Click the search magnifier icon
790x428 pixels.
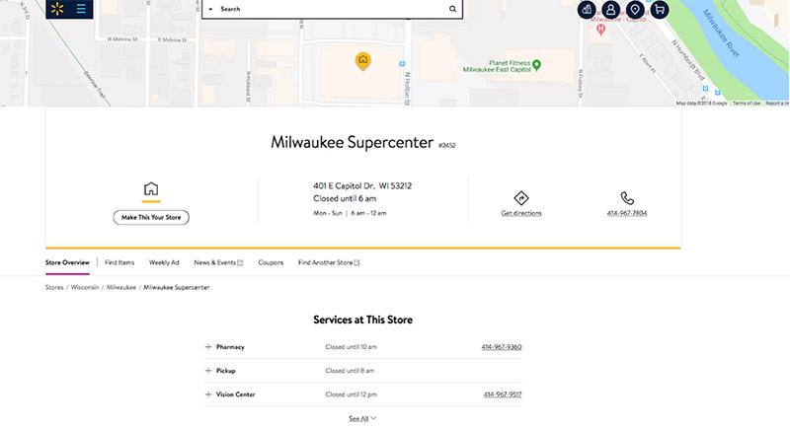[452, 9]
